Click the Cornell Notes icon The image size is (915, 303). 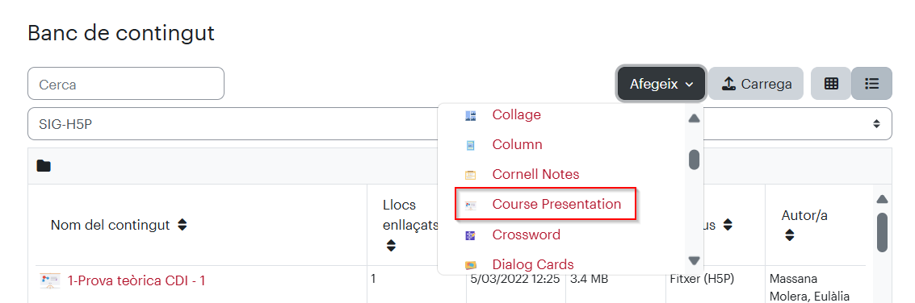click(470, 175)
